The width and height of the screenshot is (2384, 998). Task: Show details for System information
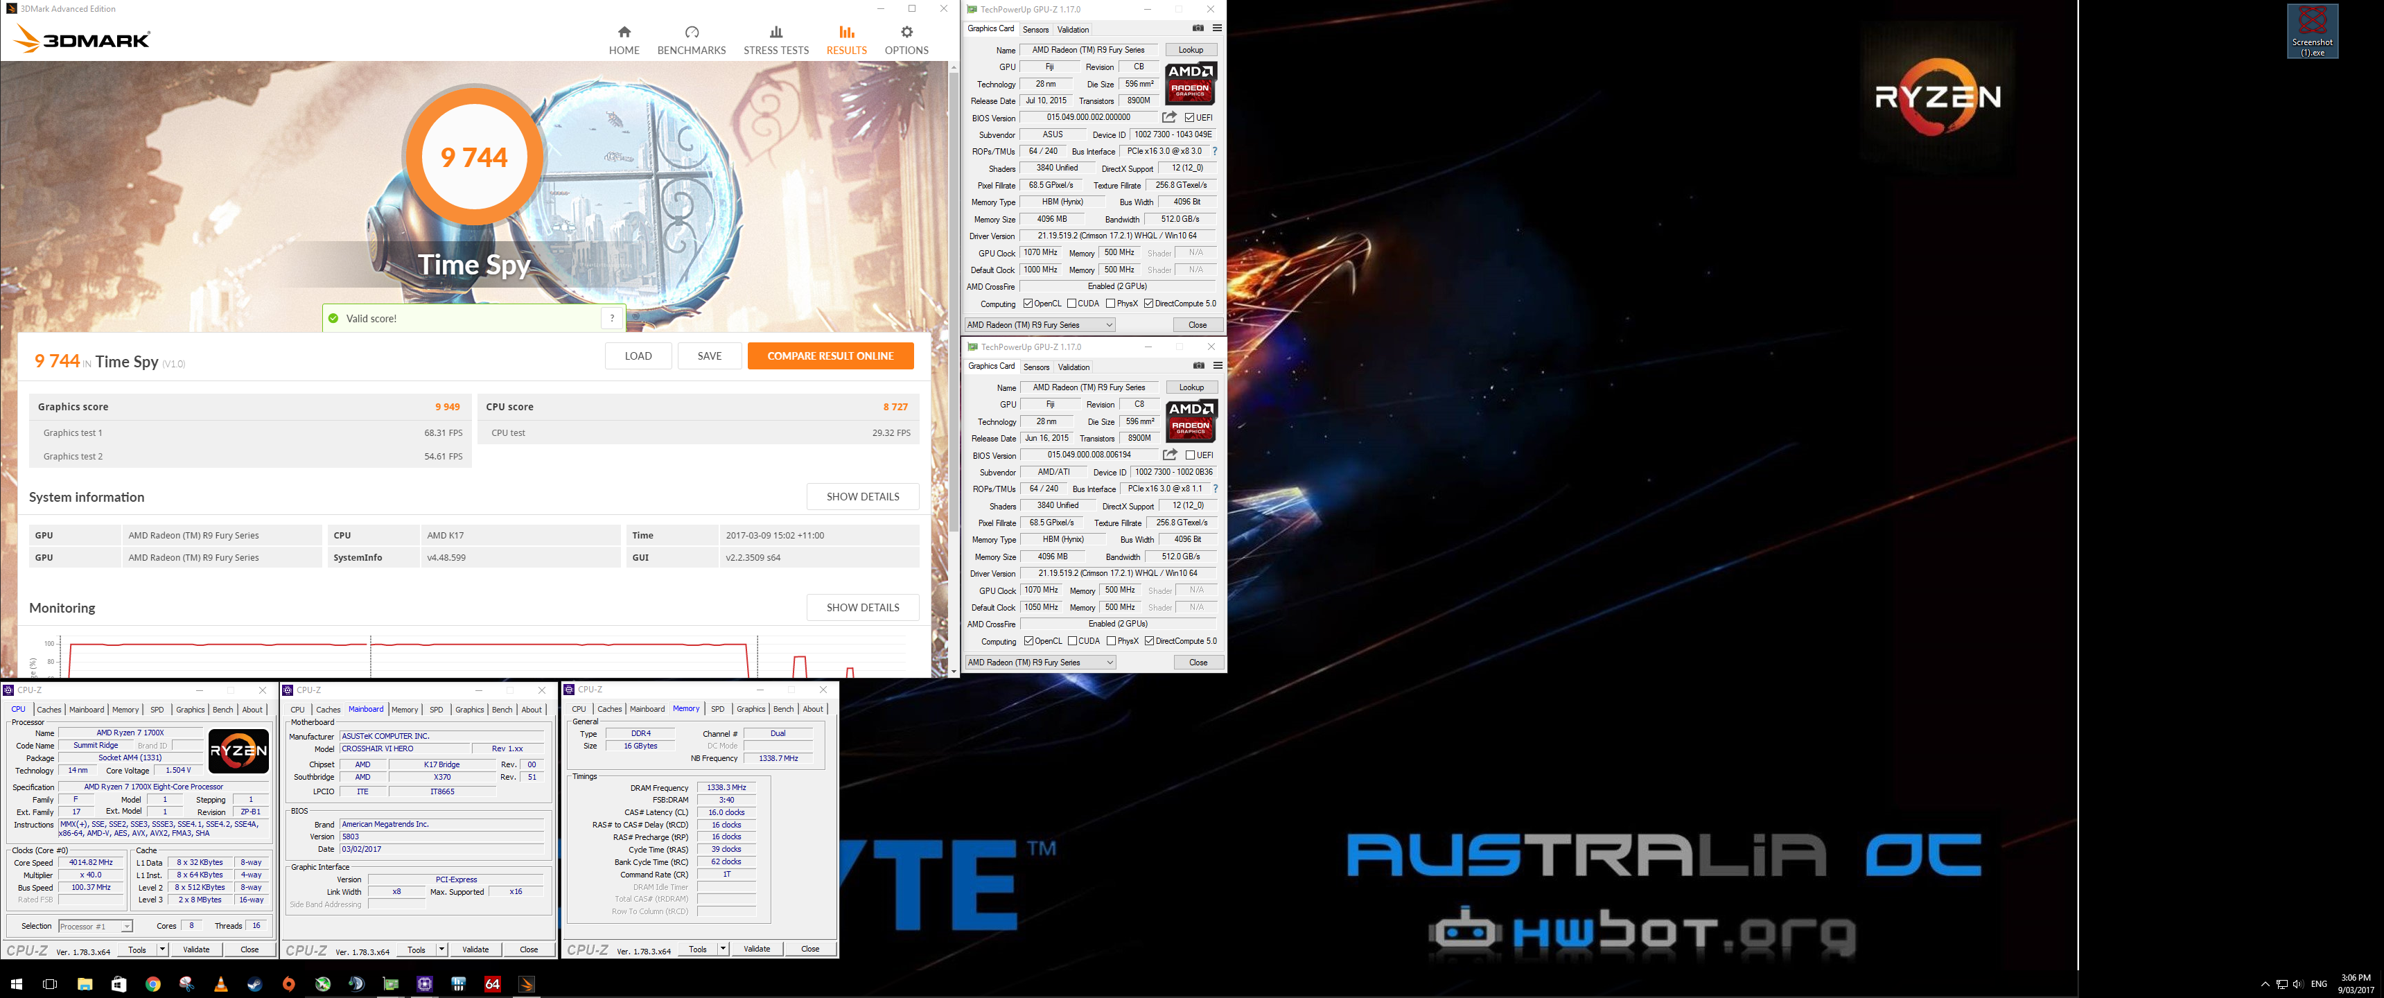863,496
